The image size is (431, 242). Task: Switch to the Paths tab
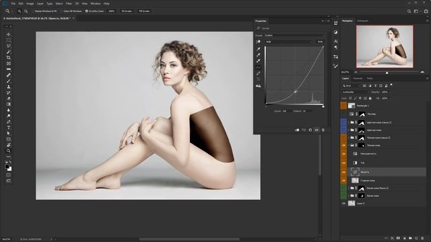pos(370,79)
